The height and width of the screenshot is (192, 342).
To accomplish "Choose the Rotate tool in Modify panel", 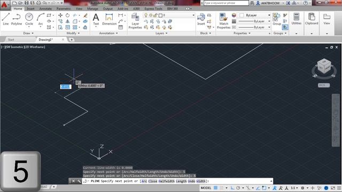I will [x=68, y=15].
